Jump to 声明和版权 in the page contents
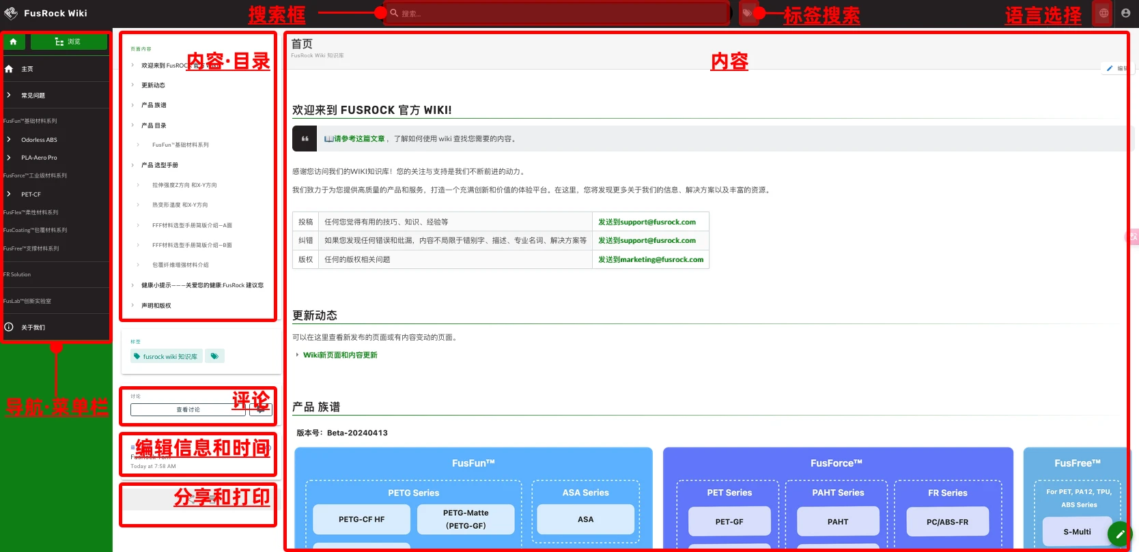This screenshot has width=1139, height=552. (156, 306)
